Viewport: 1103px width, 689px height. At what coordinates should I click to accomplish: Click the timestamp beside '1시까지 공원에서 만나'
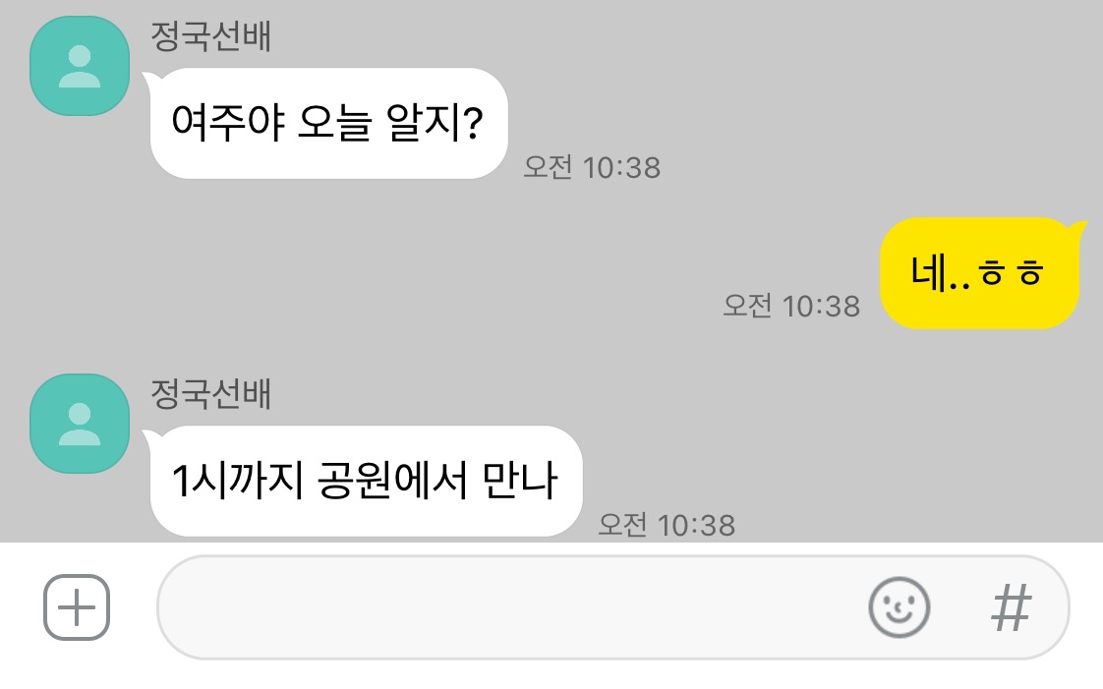coord(667,525)
